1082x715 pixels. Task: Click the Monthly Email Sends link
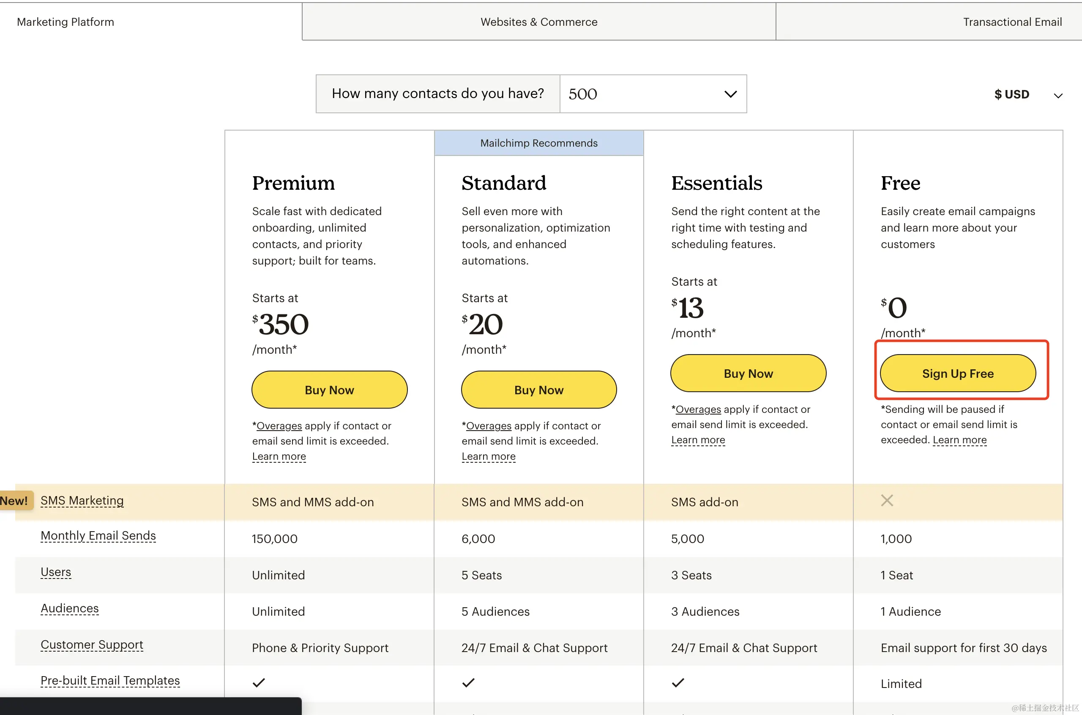[x=98, y=535]
